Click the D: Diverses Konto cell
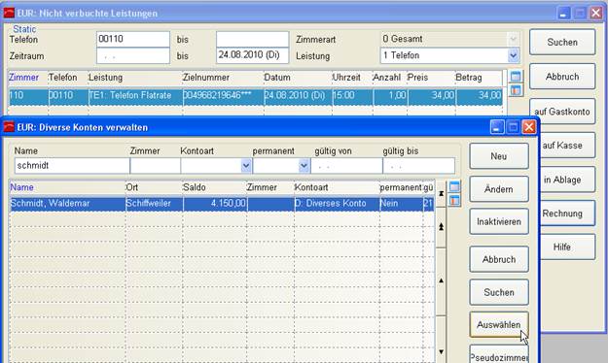Image resolution: width=608 pixels, height=363 pixels. click(337, 204)
